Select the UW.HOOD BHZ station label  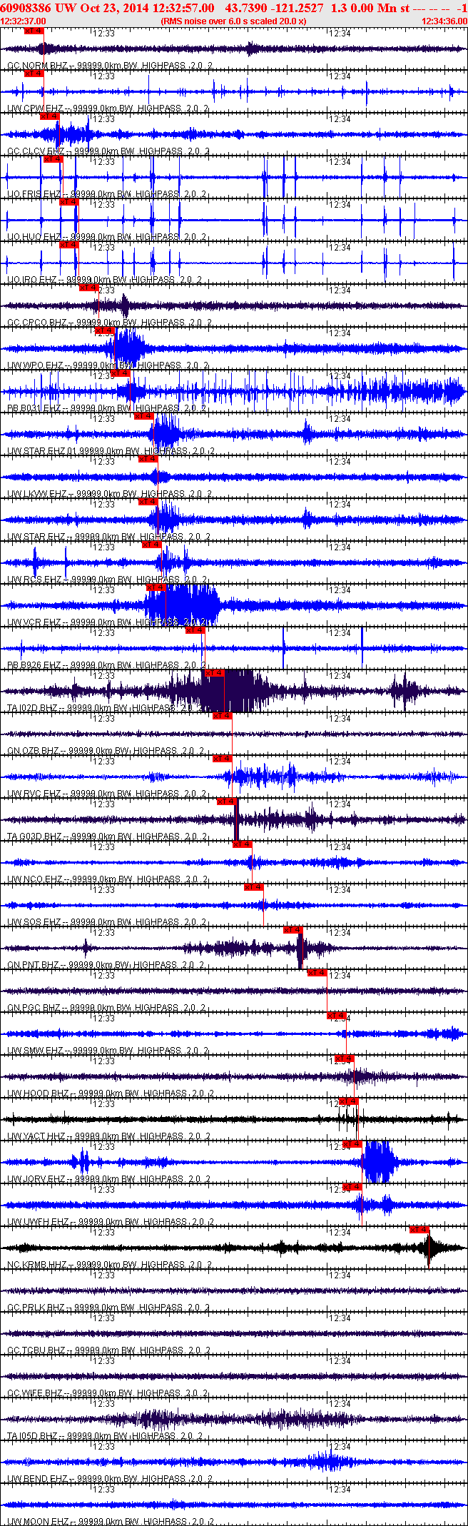point(39,1093)
